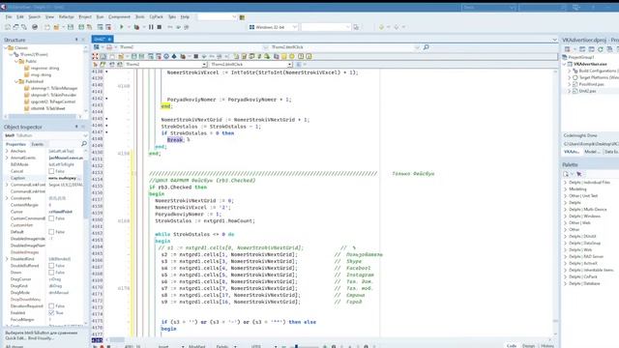The image size is (619, 348).
Task: Click the Break statement in code editor
Action: [x=174, y=139]
